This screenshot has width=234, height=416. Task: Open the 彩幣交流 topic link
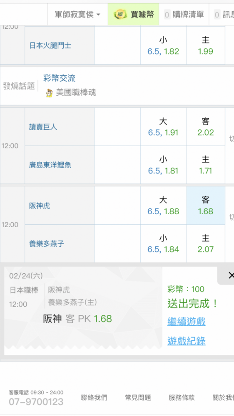pos(59,78)
